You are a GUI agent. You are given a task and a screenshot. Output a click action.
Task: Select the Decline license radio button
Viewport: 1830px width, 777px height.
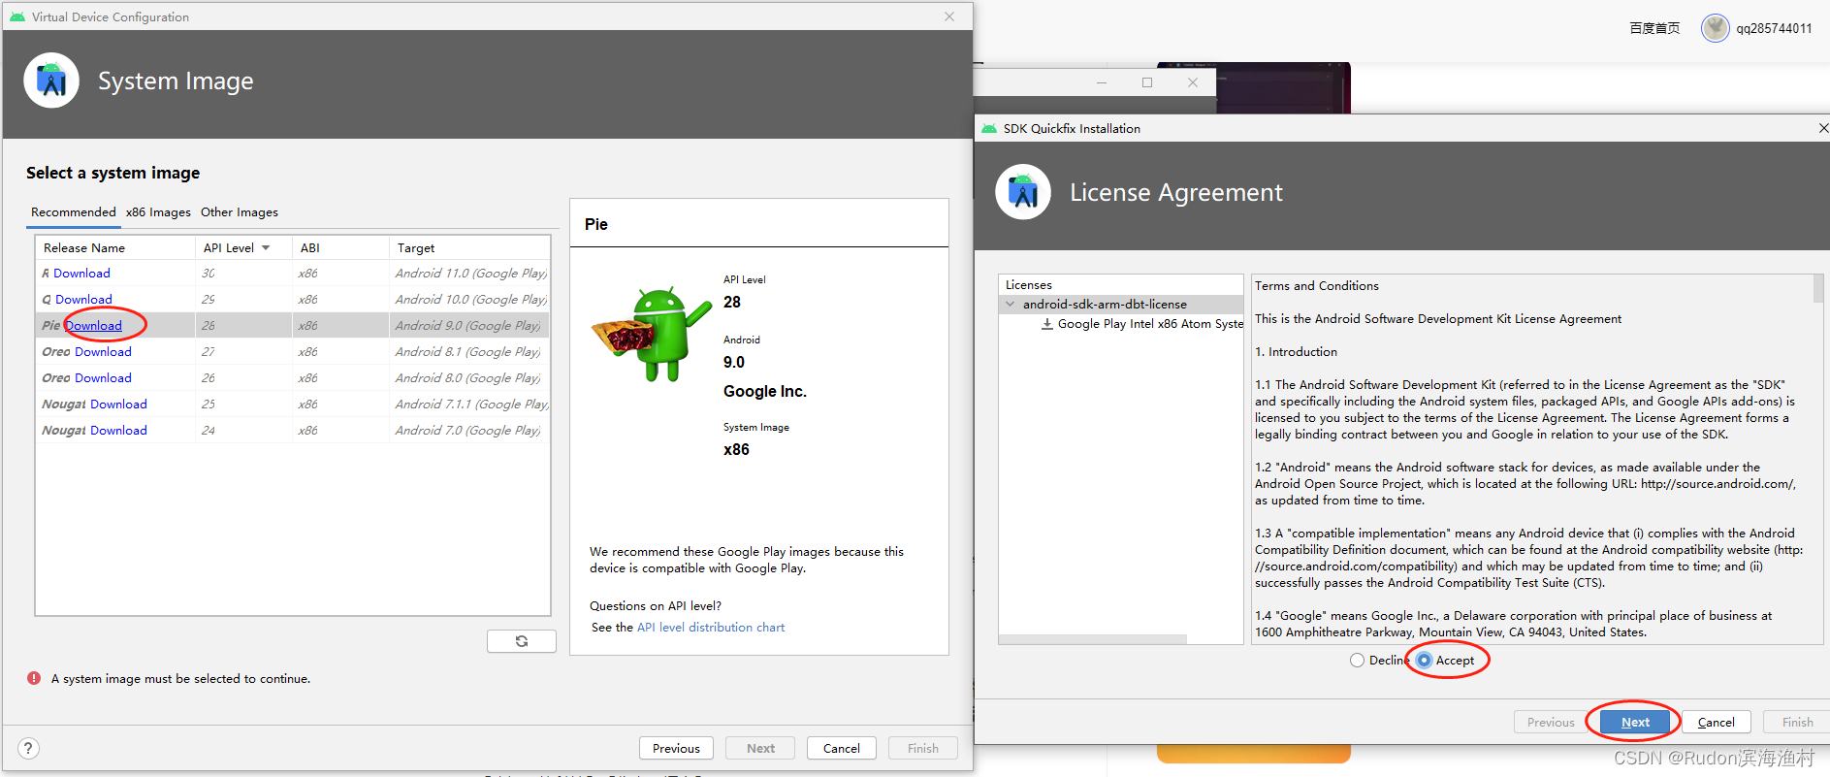coord(1357,660)
